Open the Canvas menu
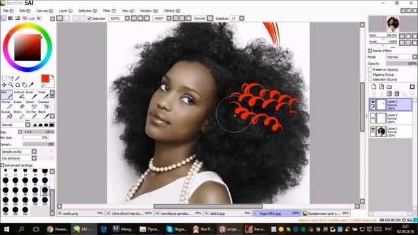 coord(44,10)
